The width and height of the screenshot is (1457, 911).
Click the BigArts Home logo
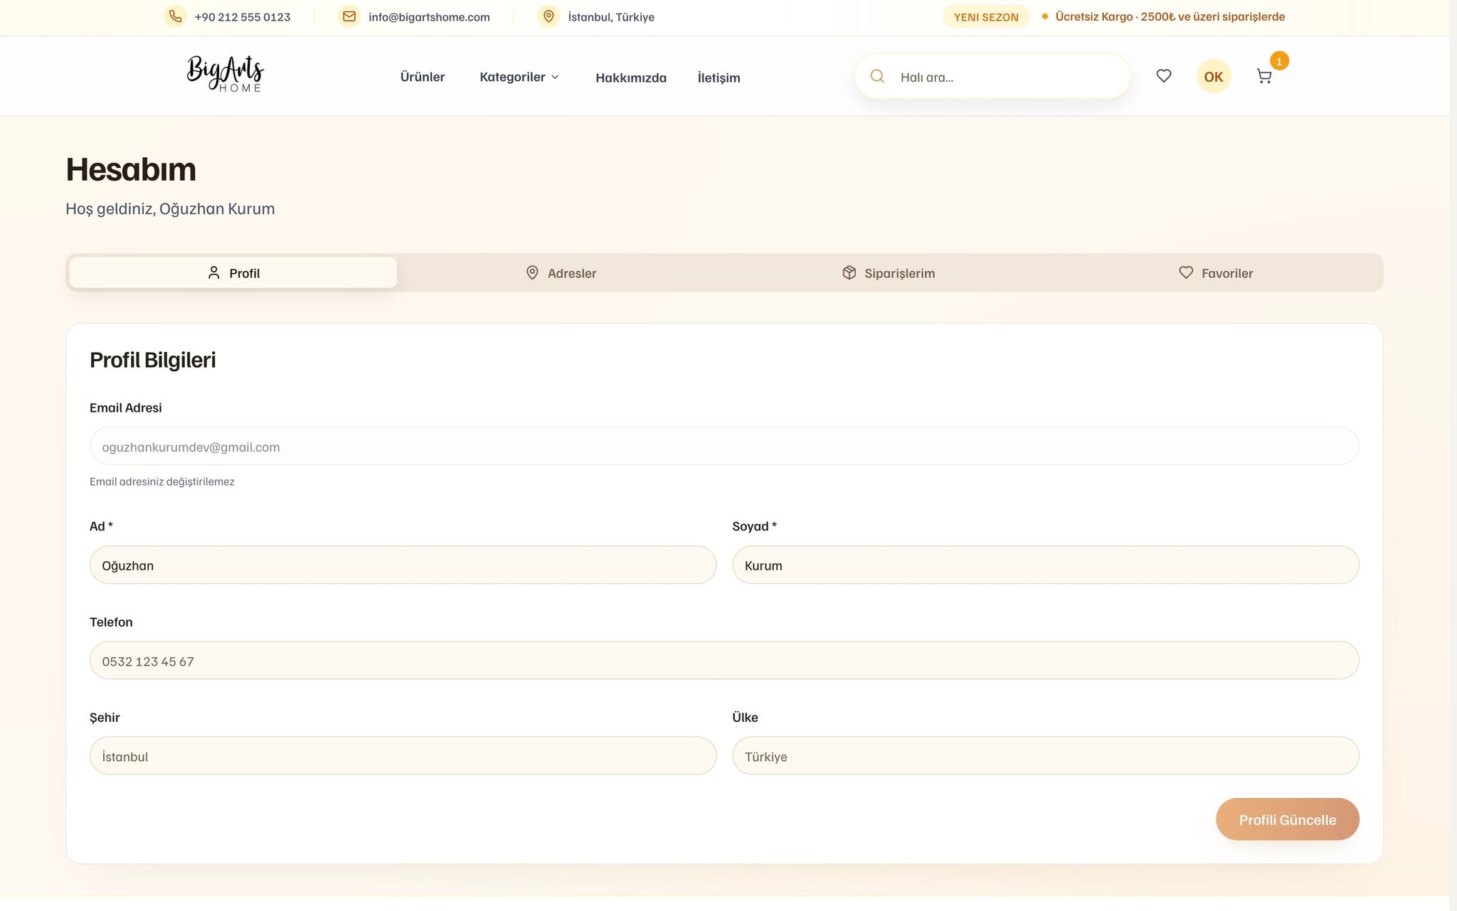point(226,74)
